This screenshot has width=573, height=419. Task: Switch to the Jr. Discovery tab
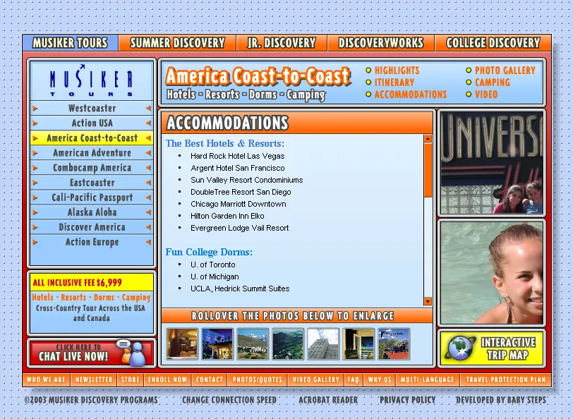coord(282,43)
